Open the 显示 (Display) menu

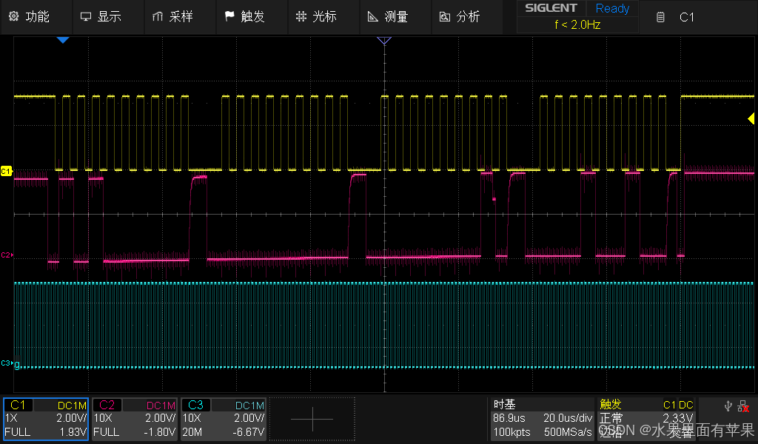point(108,17)
